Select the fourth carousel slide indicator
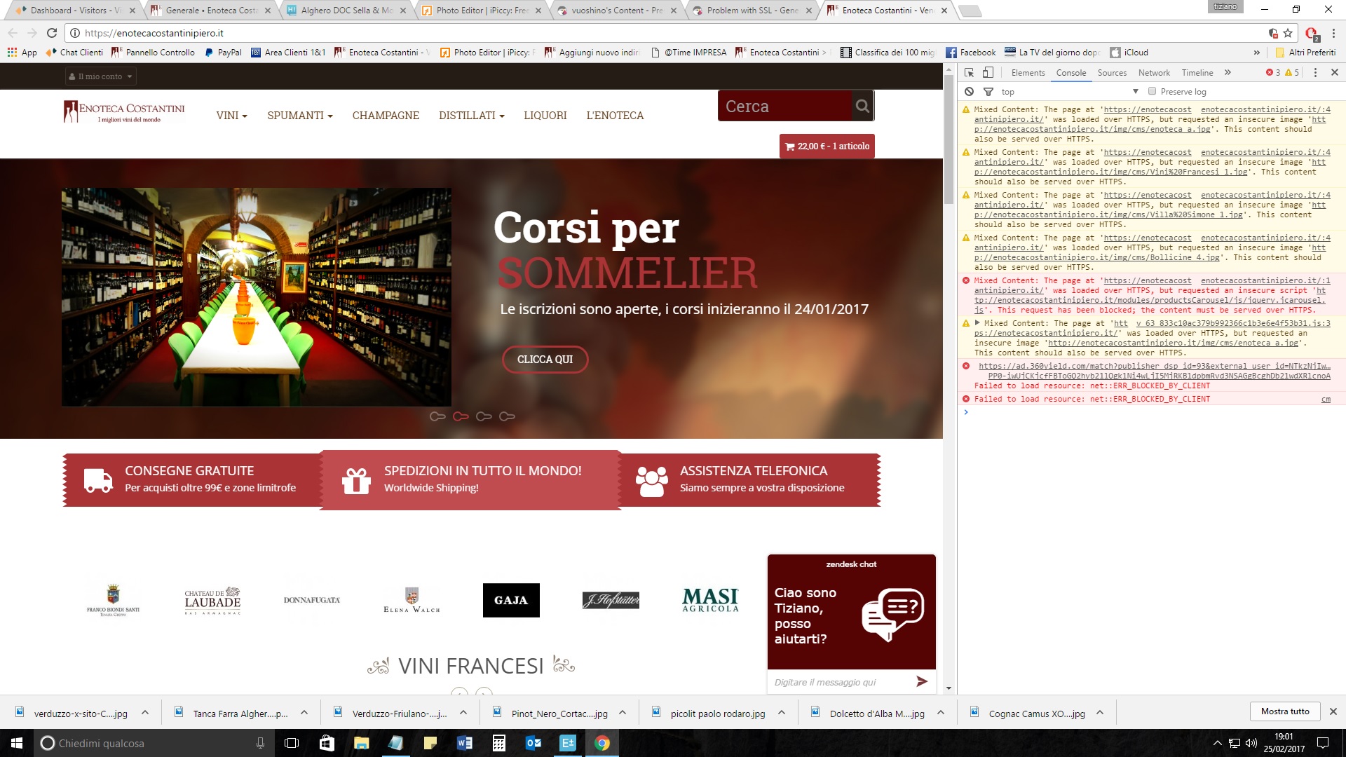 coord(507,416)
